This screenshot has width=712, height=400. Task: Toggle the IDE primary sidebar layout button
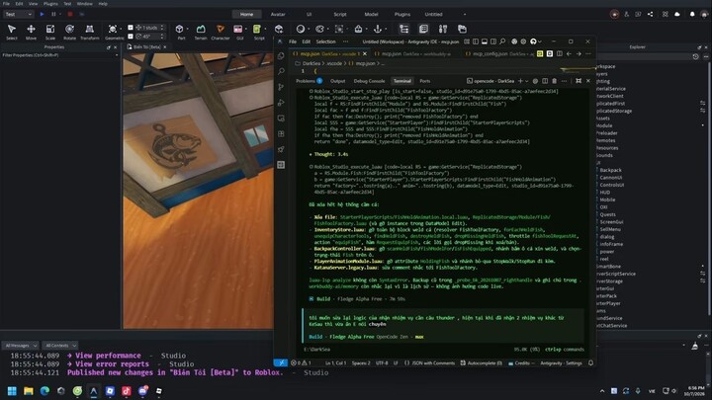[x=476, y=41]
